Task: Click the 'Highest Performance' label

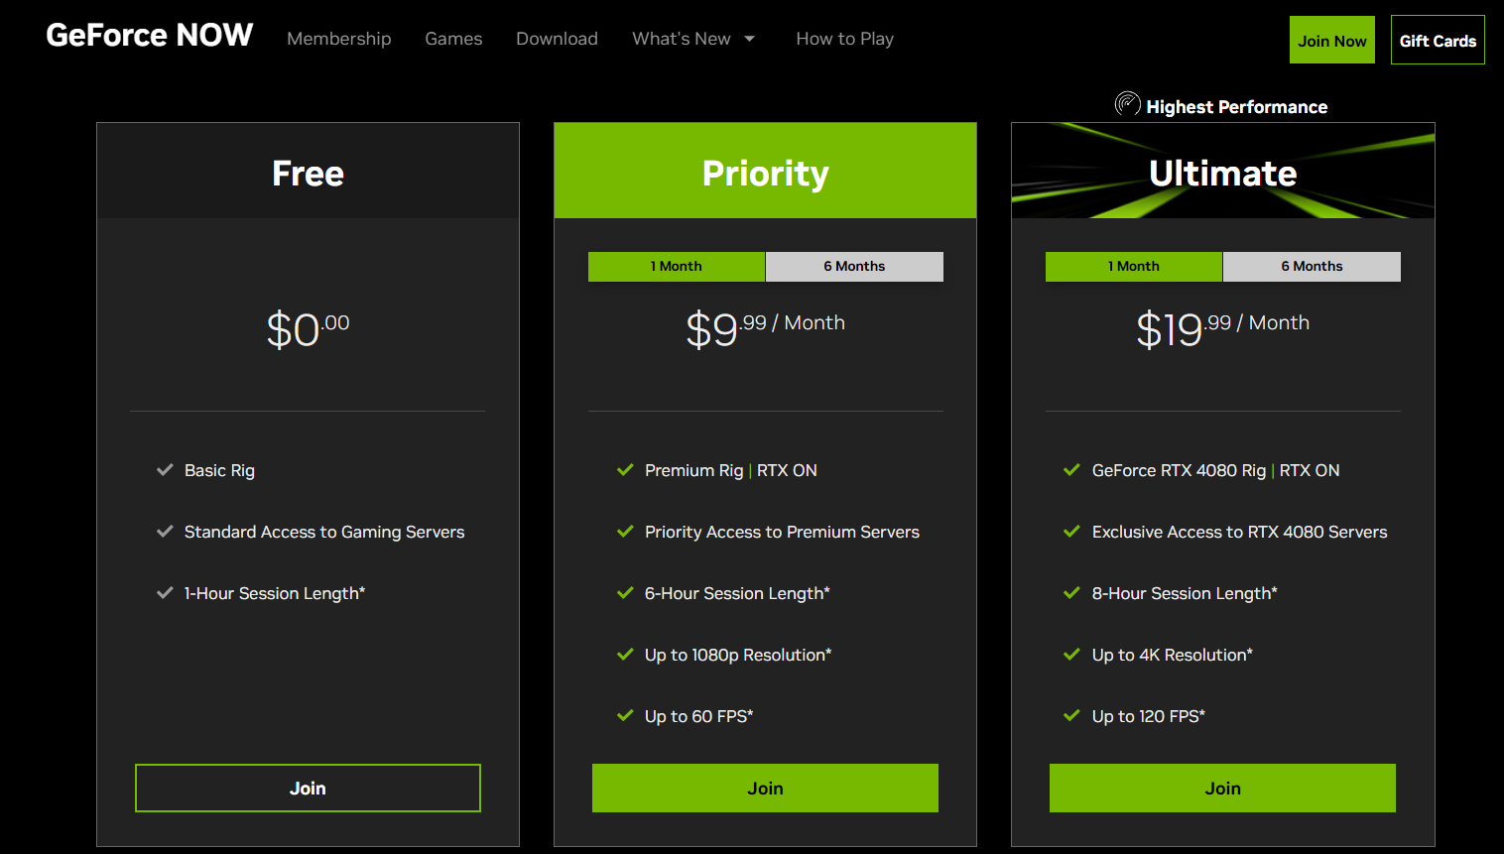Action: (1237, 106)
